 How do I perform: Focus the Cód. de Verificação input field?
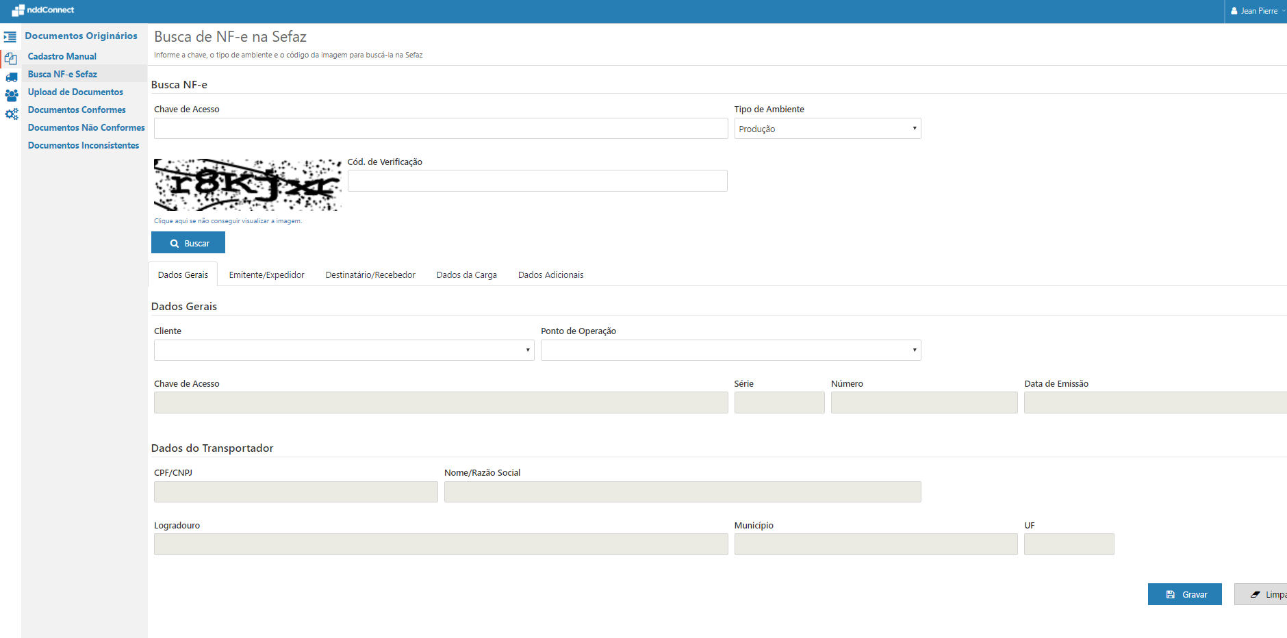coord(537,181)
